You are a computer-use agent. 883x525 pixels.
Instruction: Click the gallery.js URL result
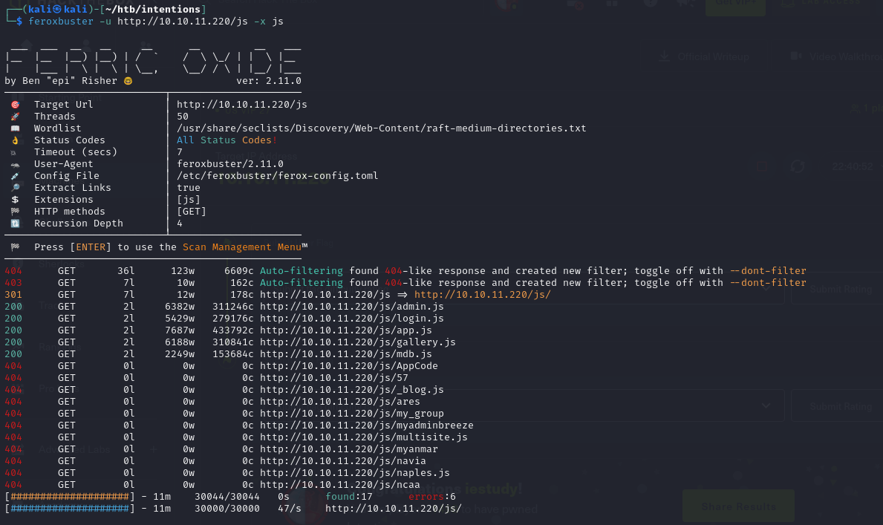tap(358, 342)
